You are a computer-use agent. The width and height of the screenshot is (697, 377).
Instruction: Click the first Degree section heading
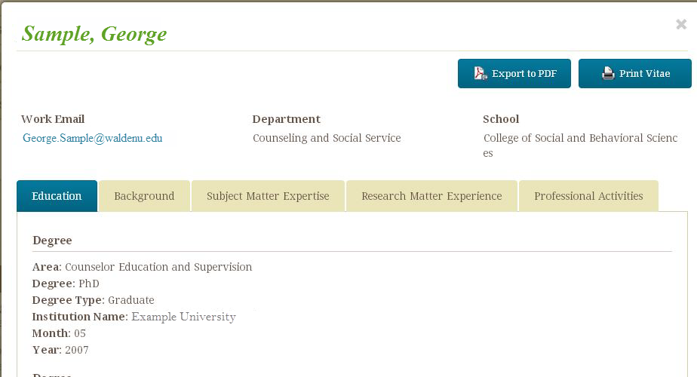click(x=52, y=241)
